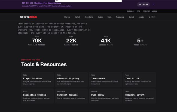Screen dimensions: 177x112
Task: Open the Investments tool card
Action: [105, 80]
